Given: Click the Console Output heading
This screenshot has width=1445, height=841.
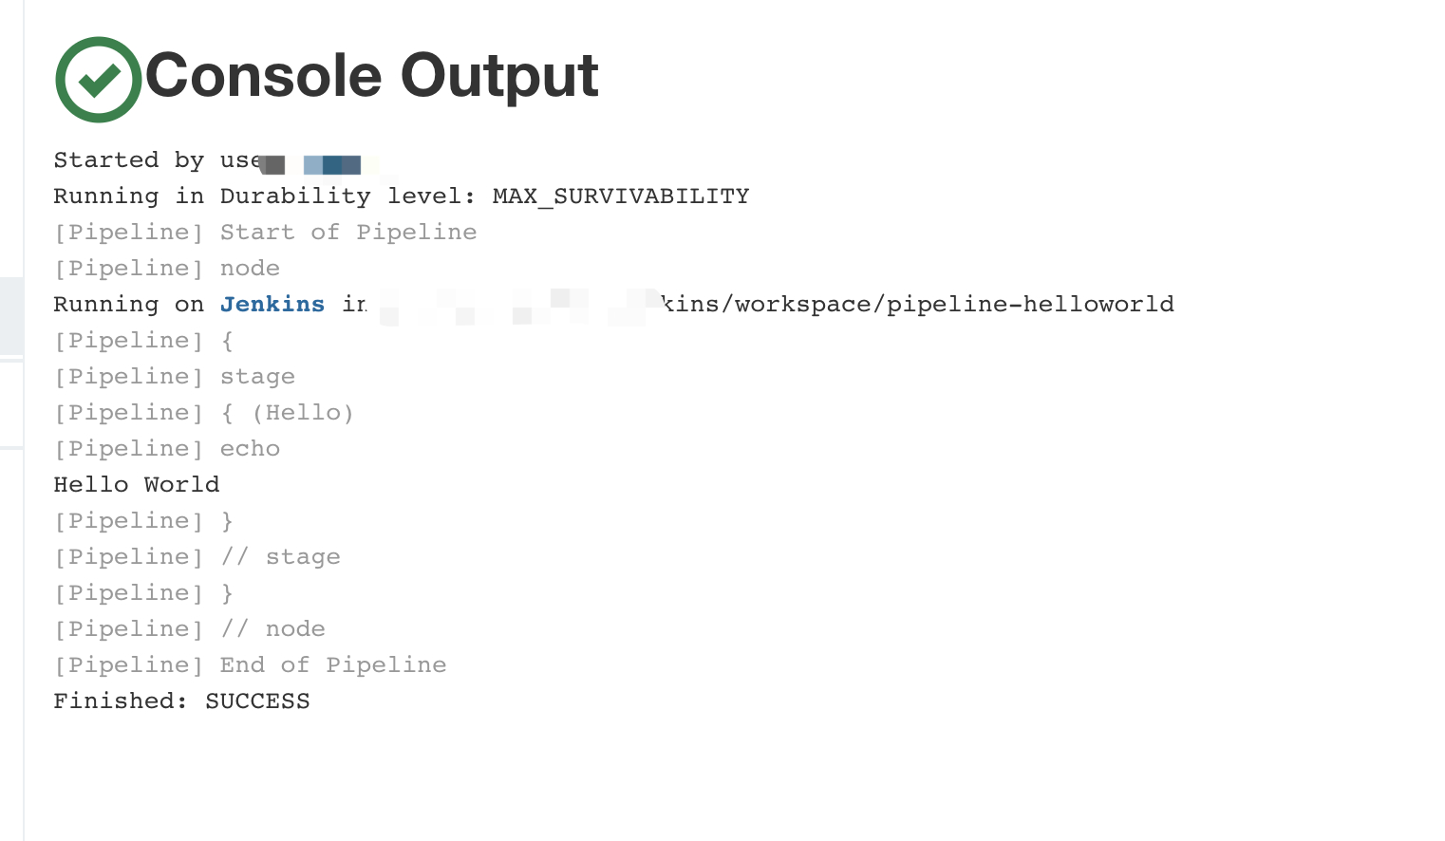Looking at the screenshot, I should tap(371, 76).
